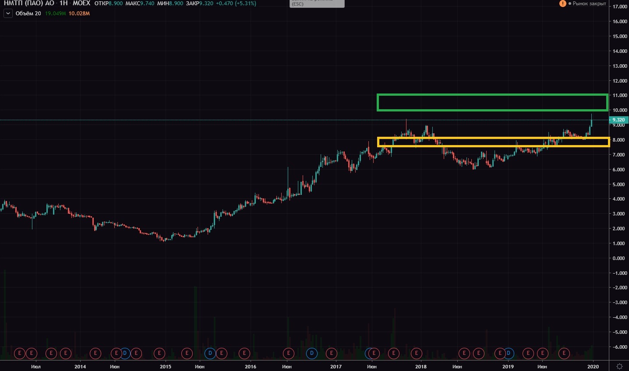This screenshot has height=371, width=629.
Task: Click the leftmost earnings E marker
Action: pyautogui.click(x=19, y=353)
